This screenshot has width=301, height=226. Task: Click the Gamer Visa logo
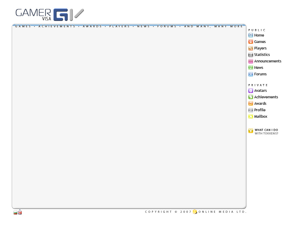(49, 15)
